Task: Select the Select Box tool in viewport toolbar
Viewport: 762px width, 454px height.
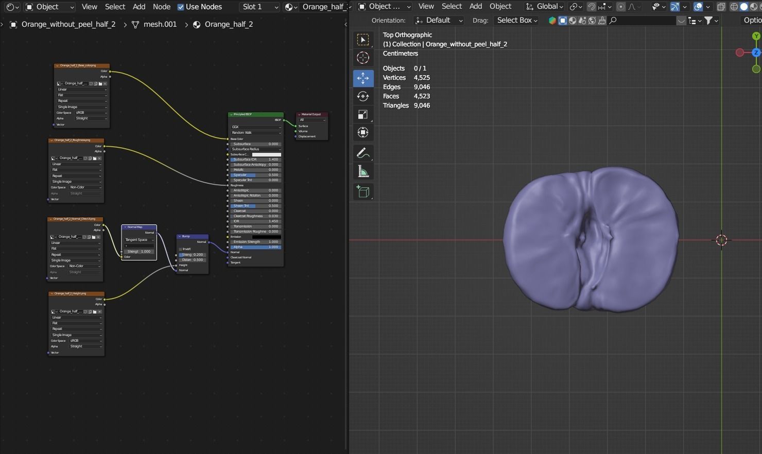Action: tap(363, 40)
